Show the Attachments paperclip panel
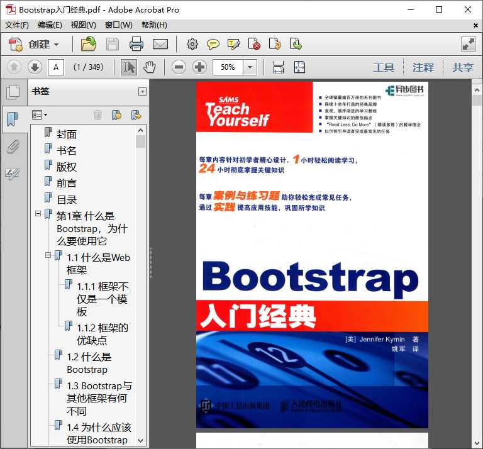Viewport: 483px width, 449px height. click(x=13, y=147)
